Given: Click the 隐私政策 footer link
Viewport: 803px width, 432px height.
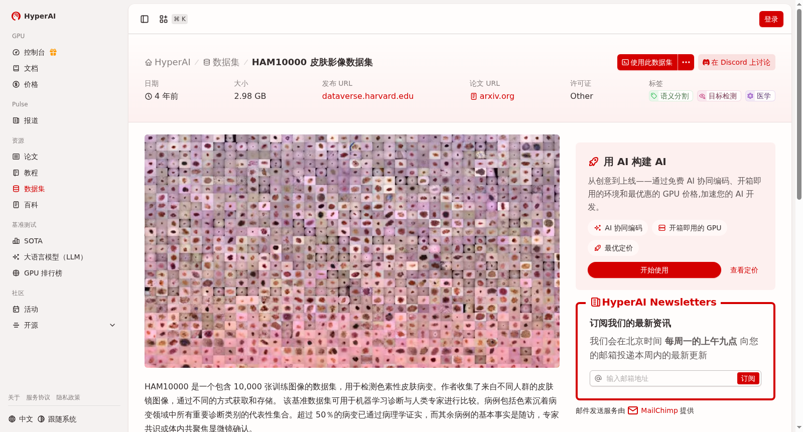Looking at the screenshot, I should click(68, 397).
